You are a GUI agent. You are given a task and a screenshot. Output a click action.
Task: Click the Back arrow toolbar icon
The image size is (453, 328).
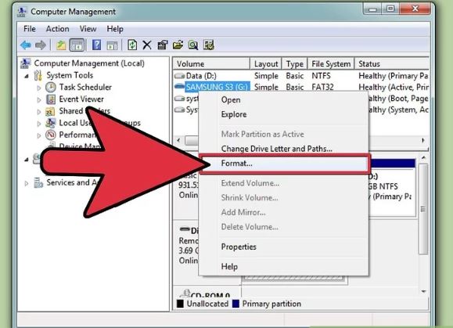(x=26, y=45)
